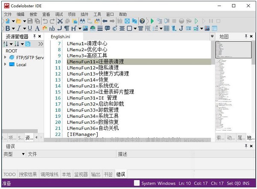The height and width of the screenshot is (189, 257).
Task: Open the 插件 menu
Action: click(x=84, y=15)
